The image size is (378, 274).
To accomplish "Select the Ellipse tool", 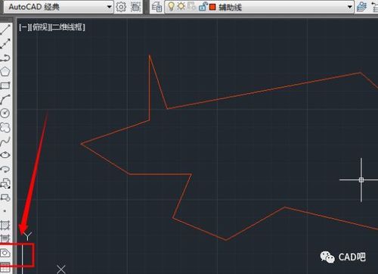I will coord(5,155).
